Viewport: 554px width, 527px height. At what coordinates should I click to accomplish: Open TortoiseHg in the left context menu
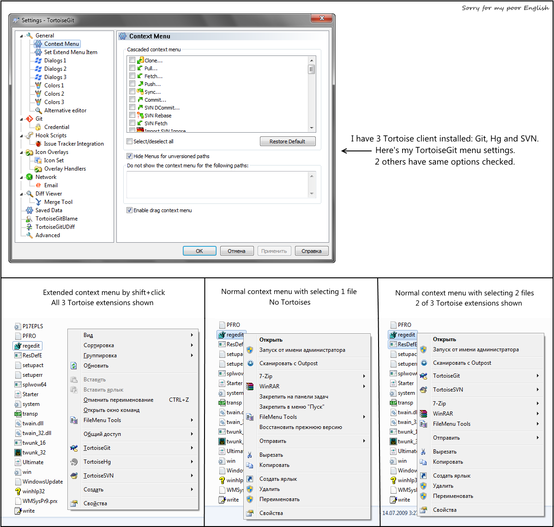(133, 462)
